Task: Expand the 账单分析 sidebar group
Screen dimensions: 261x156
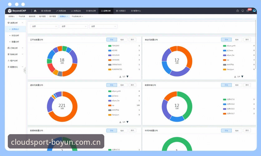Action: (16, 54)
